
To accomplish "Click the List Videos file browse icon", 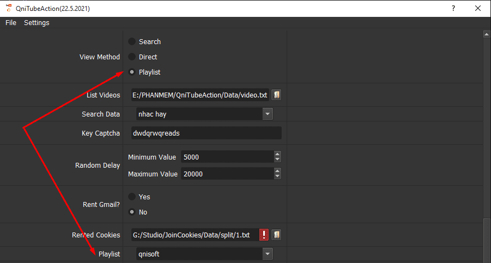I will point(276,95).
